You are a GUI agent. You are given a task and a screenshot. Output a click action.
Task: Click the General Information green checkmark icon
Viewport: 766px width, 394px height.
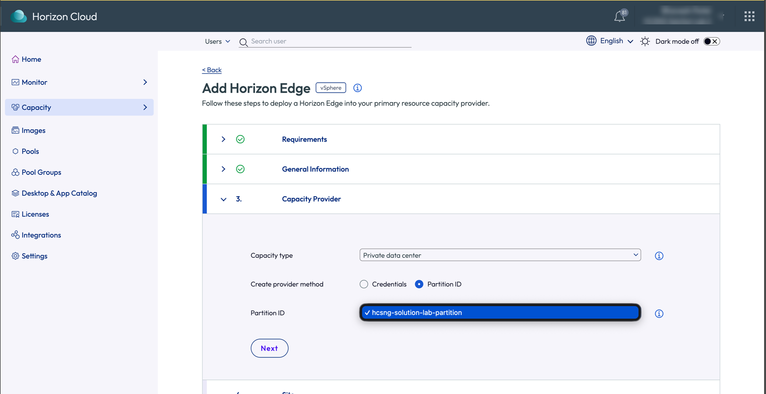pyautogui.click(x=240, y=169)
